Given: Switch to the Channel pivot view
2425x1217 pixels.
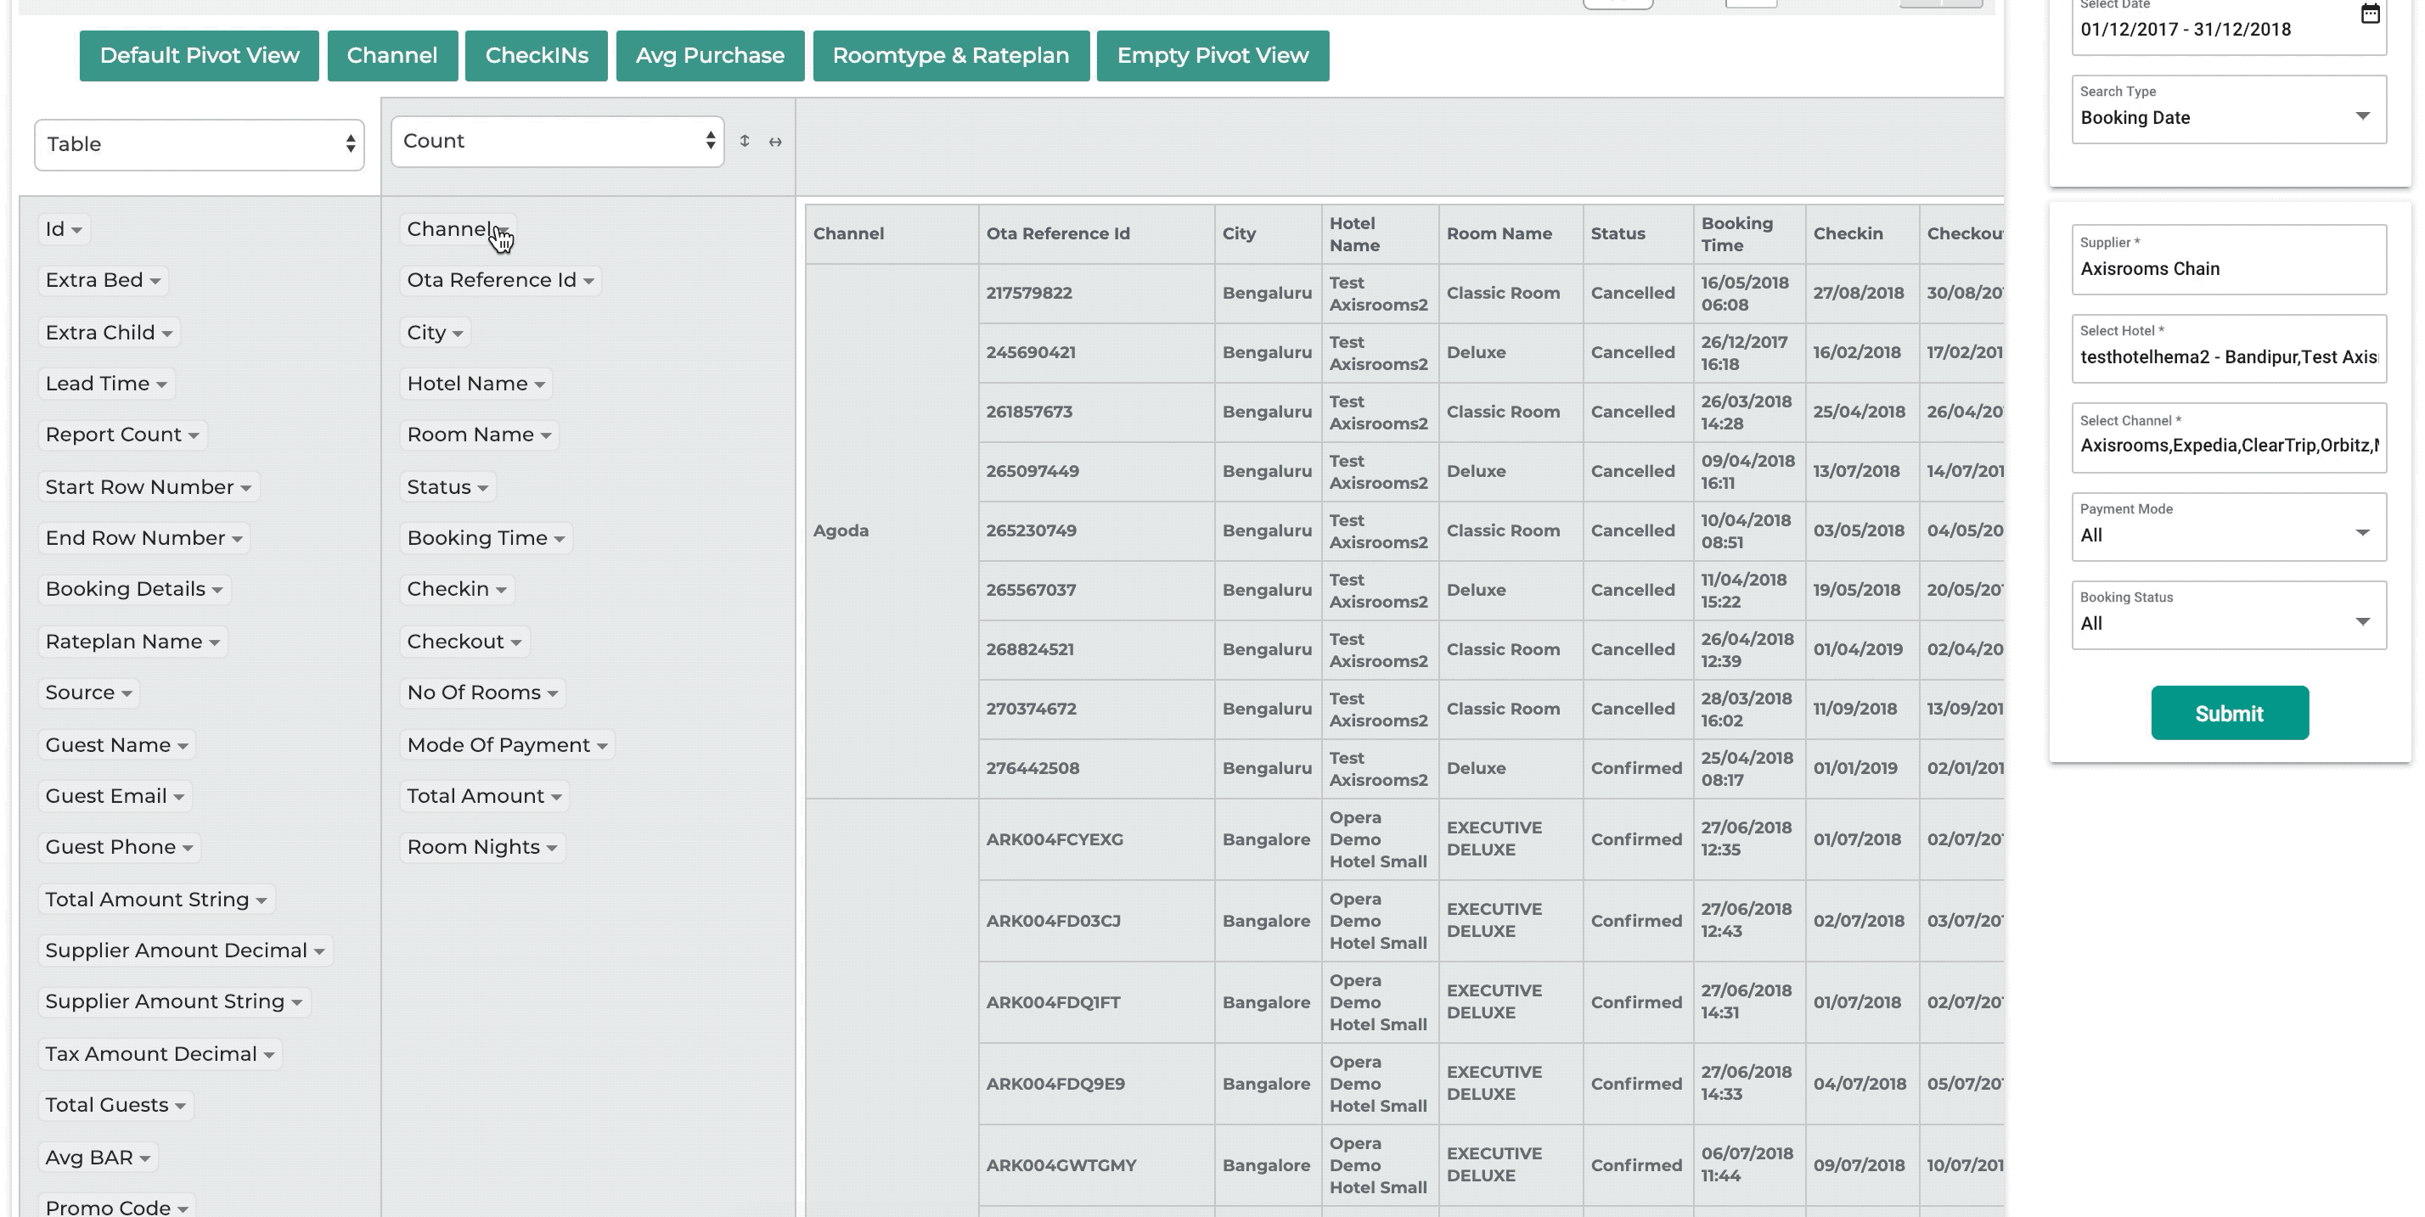Looking at the screenshot, I should pyautogui.click(x=391, y=55).
